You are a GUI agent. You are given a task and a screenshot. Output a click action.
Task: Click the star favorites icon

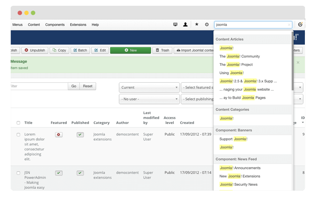[x=197, y=24]
